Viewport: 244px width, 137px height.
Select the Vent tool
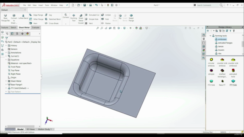(x=89, y=23)
